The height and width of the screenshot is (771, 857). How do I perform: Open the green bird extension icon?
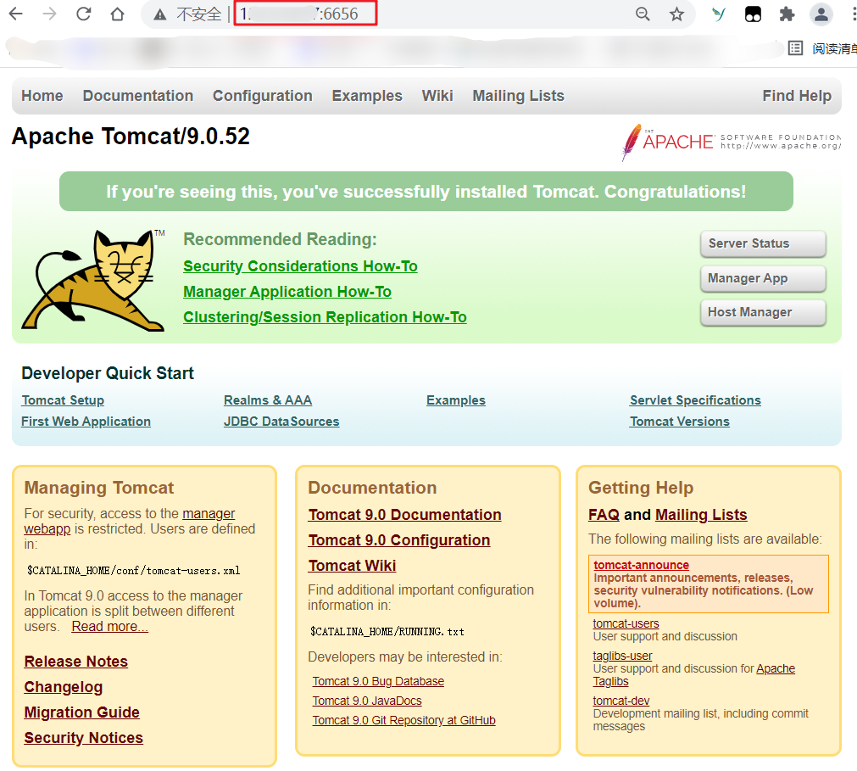[x=719, y=14]
